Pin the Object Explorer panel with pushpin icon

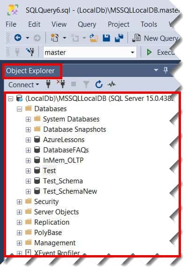click(x=165, y=70)
